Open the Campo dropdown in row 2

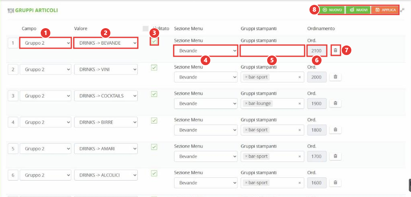(46, 70)
